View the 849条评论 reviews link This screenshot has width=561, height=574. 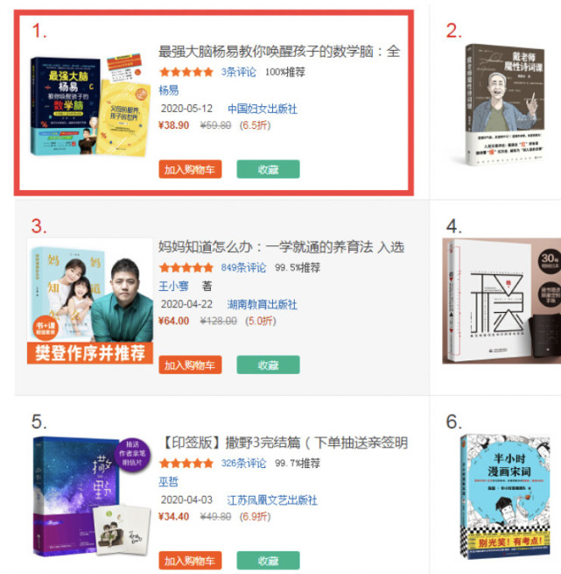tap(243, 267)
